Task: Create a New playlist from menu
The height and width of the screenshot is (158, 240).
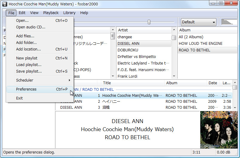Action: [x=40, y=58]
